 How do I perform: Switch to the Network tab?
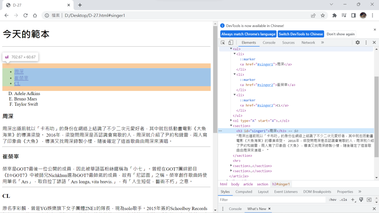pos(308,43)
